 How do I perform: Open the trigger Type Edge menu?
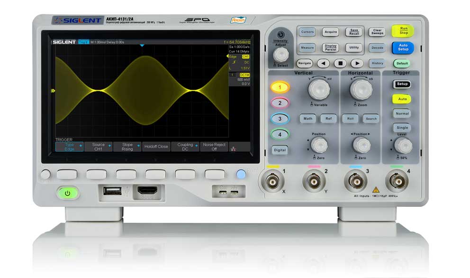pos(69,147)
